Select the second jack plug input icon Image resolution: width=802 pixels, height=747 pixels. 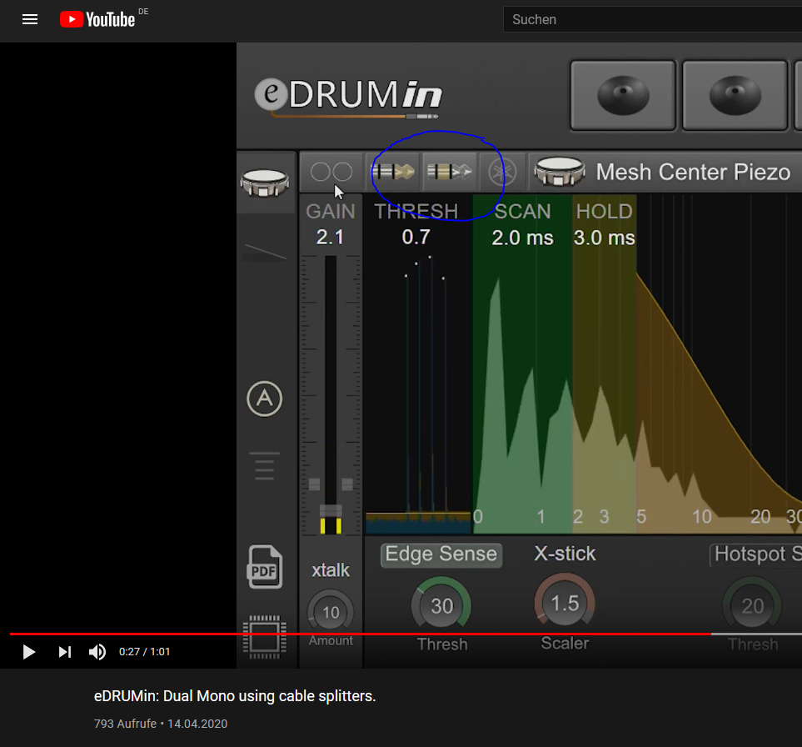tap(449, 172)
